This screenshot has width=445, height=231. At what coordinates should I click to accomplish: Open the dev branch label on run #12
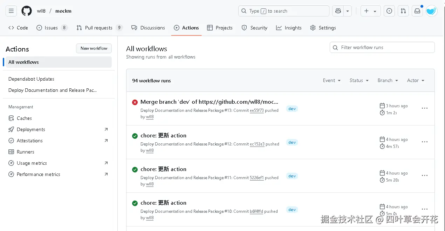click(292, 142)
